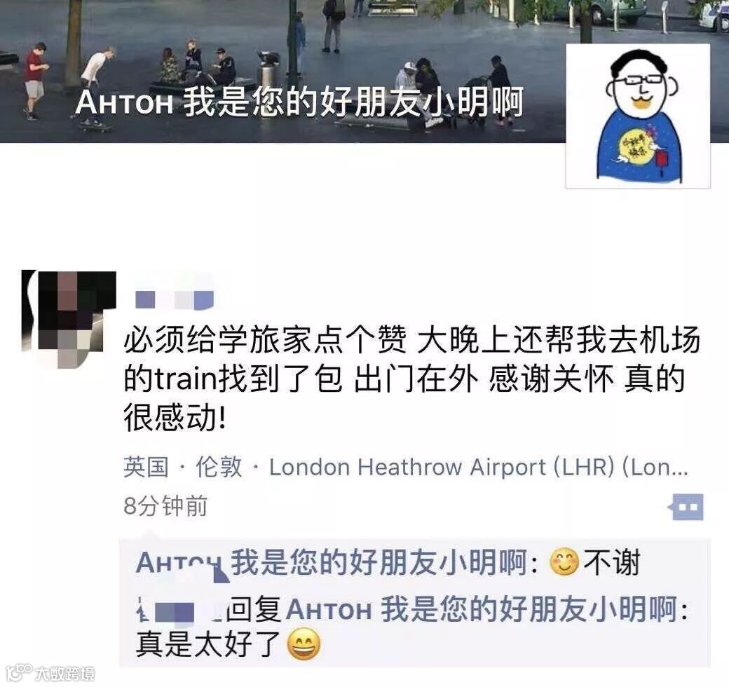Tap the 8分钟前 timestamp
This screenshot has width=729, height=687.
click(x=165, y=505)
